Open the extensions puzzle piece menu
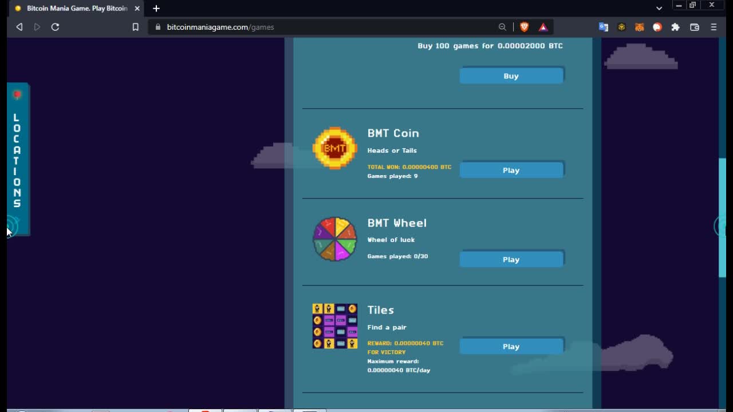The width and height of the screenshot is (733, 412). pos(675,27)
